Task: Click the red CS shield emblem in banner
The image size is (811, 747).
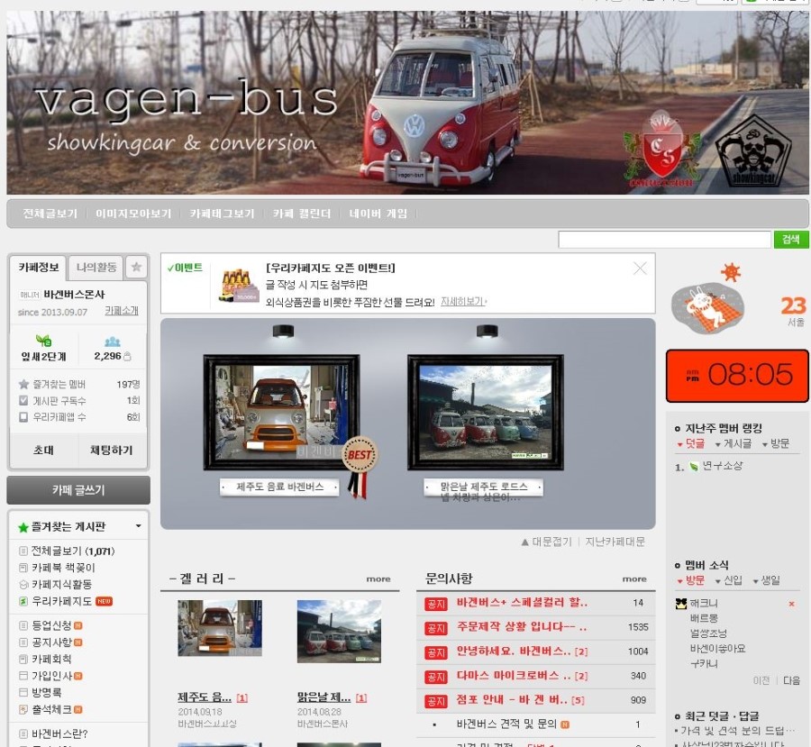Action: point(661,149)
